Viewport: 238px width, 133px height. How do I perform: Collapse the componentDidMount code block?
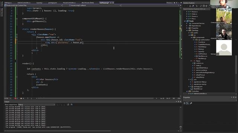pos(17,19)
